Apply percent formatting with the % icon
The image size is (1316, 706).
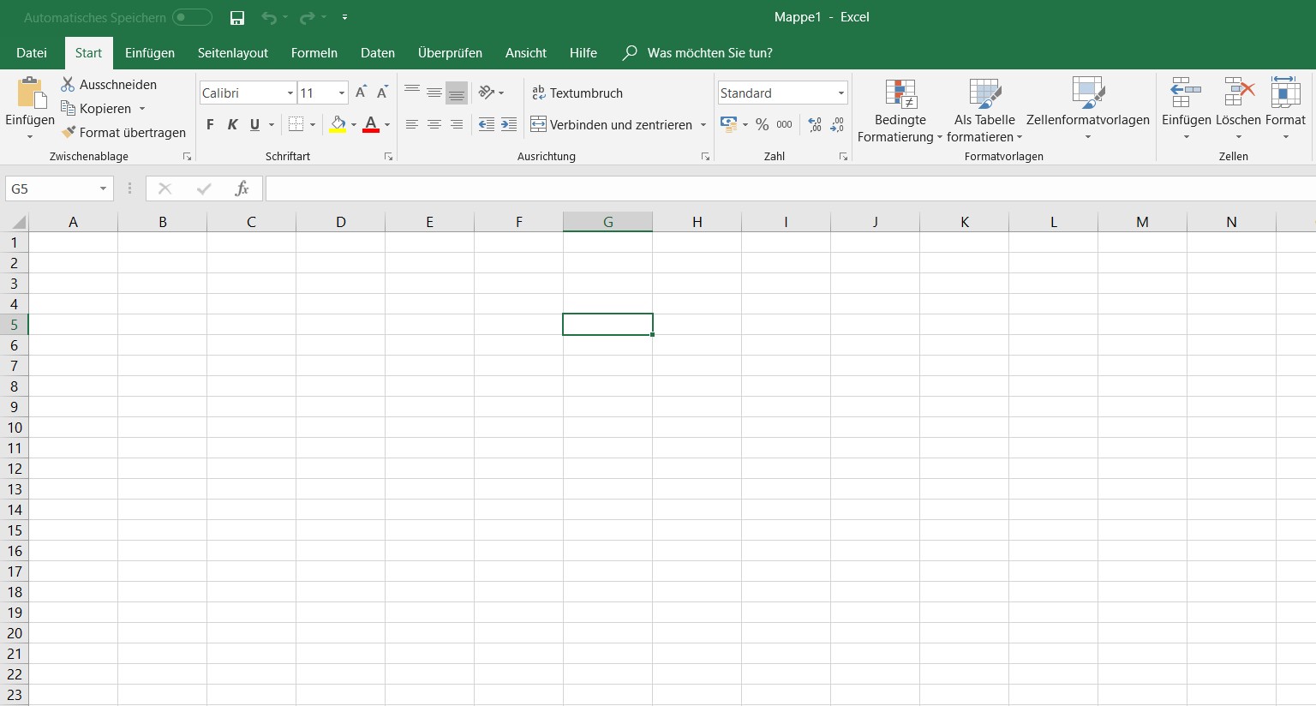pos(762,124)
